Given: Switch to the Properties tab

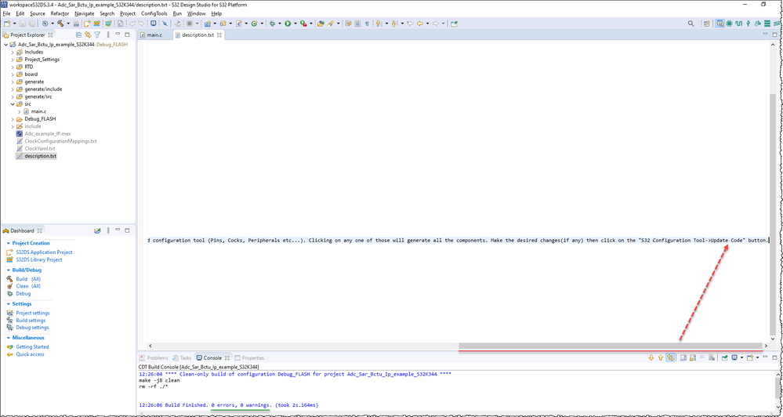Looking at the screenshot, I should (x=249, y=357).
